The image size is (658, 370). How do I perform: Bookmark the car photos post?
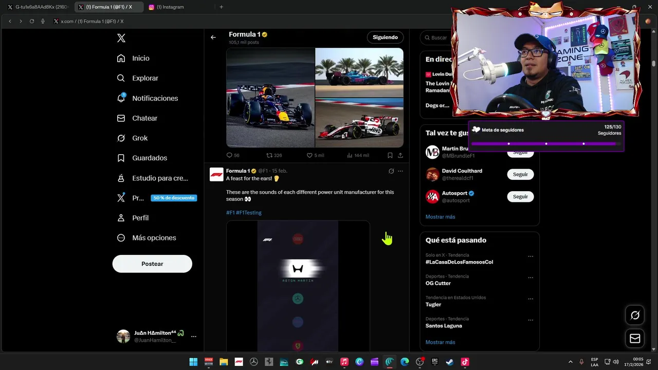pyautogui.click(x=390, y=155)
